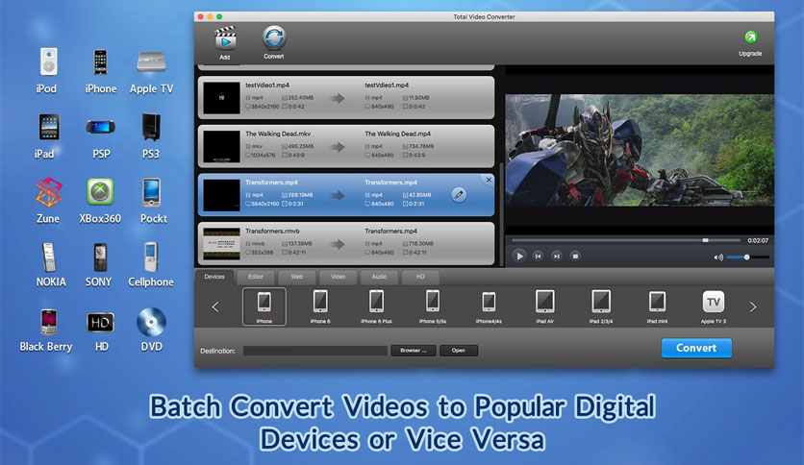The width and height of the screenshot is (804, 465).
Task: Stop the video preview playback
Action: coord(575,257)
